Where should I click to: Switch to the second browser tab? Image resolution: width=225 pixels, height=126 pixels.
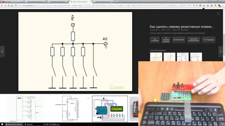coord(35,2)
